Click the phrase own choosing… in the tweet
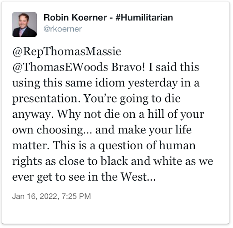This screenshot has width=233, height=228. click(52, 131)
